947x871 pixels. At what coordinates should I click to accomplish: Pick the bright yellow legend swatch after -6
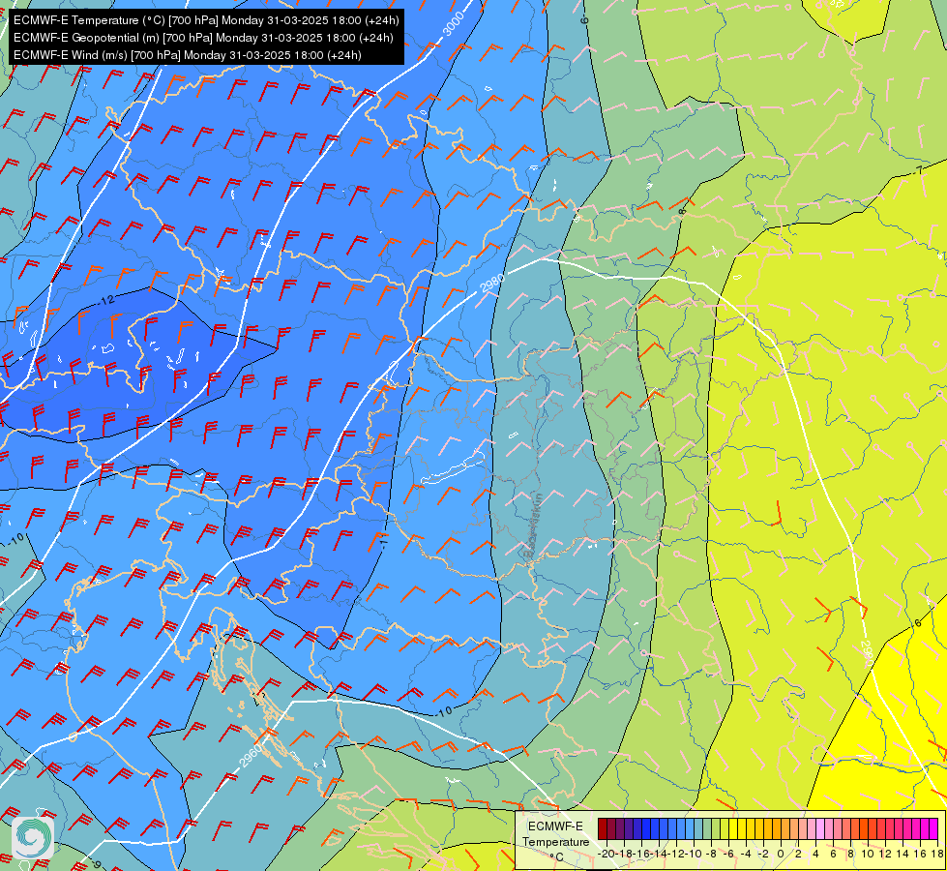click(733, 828)
